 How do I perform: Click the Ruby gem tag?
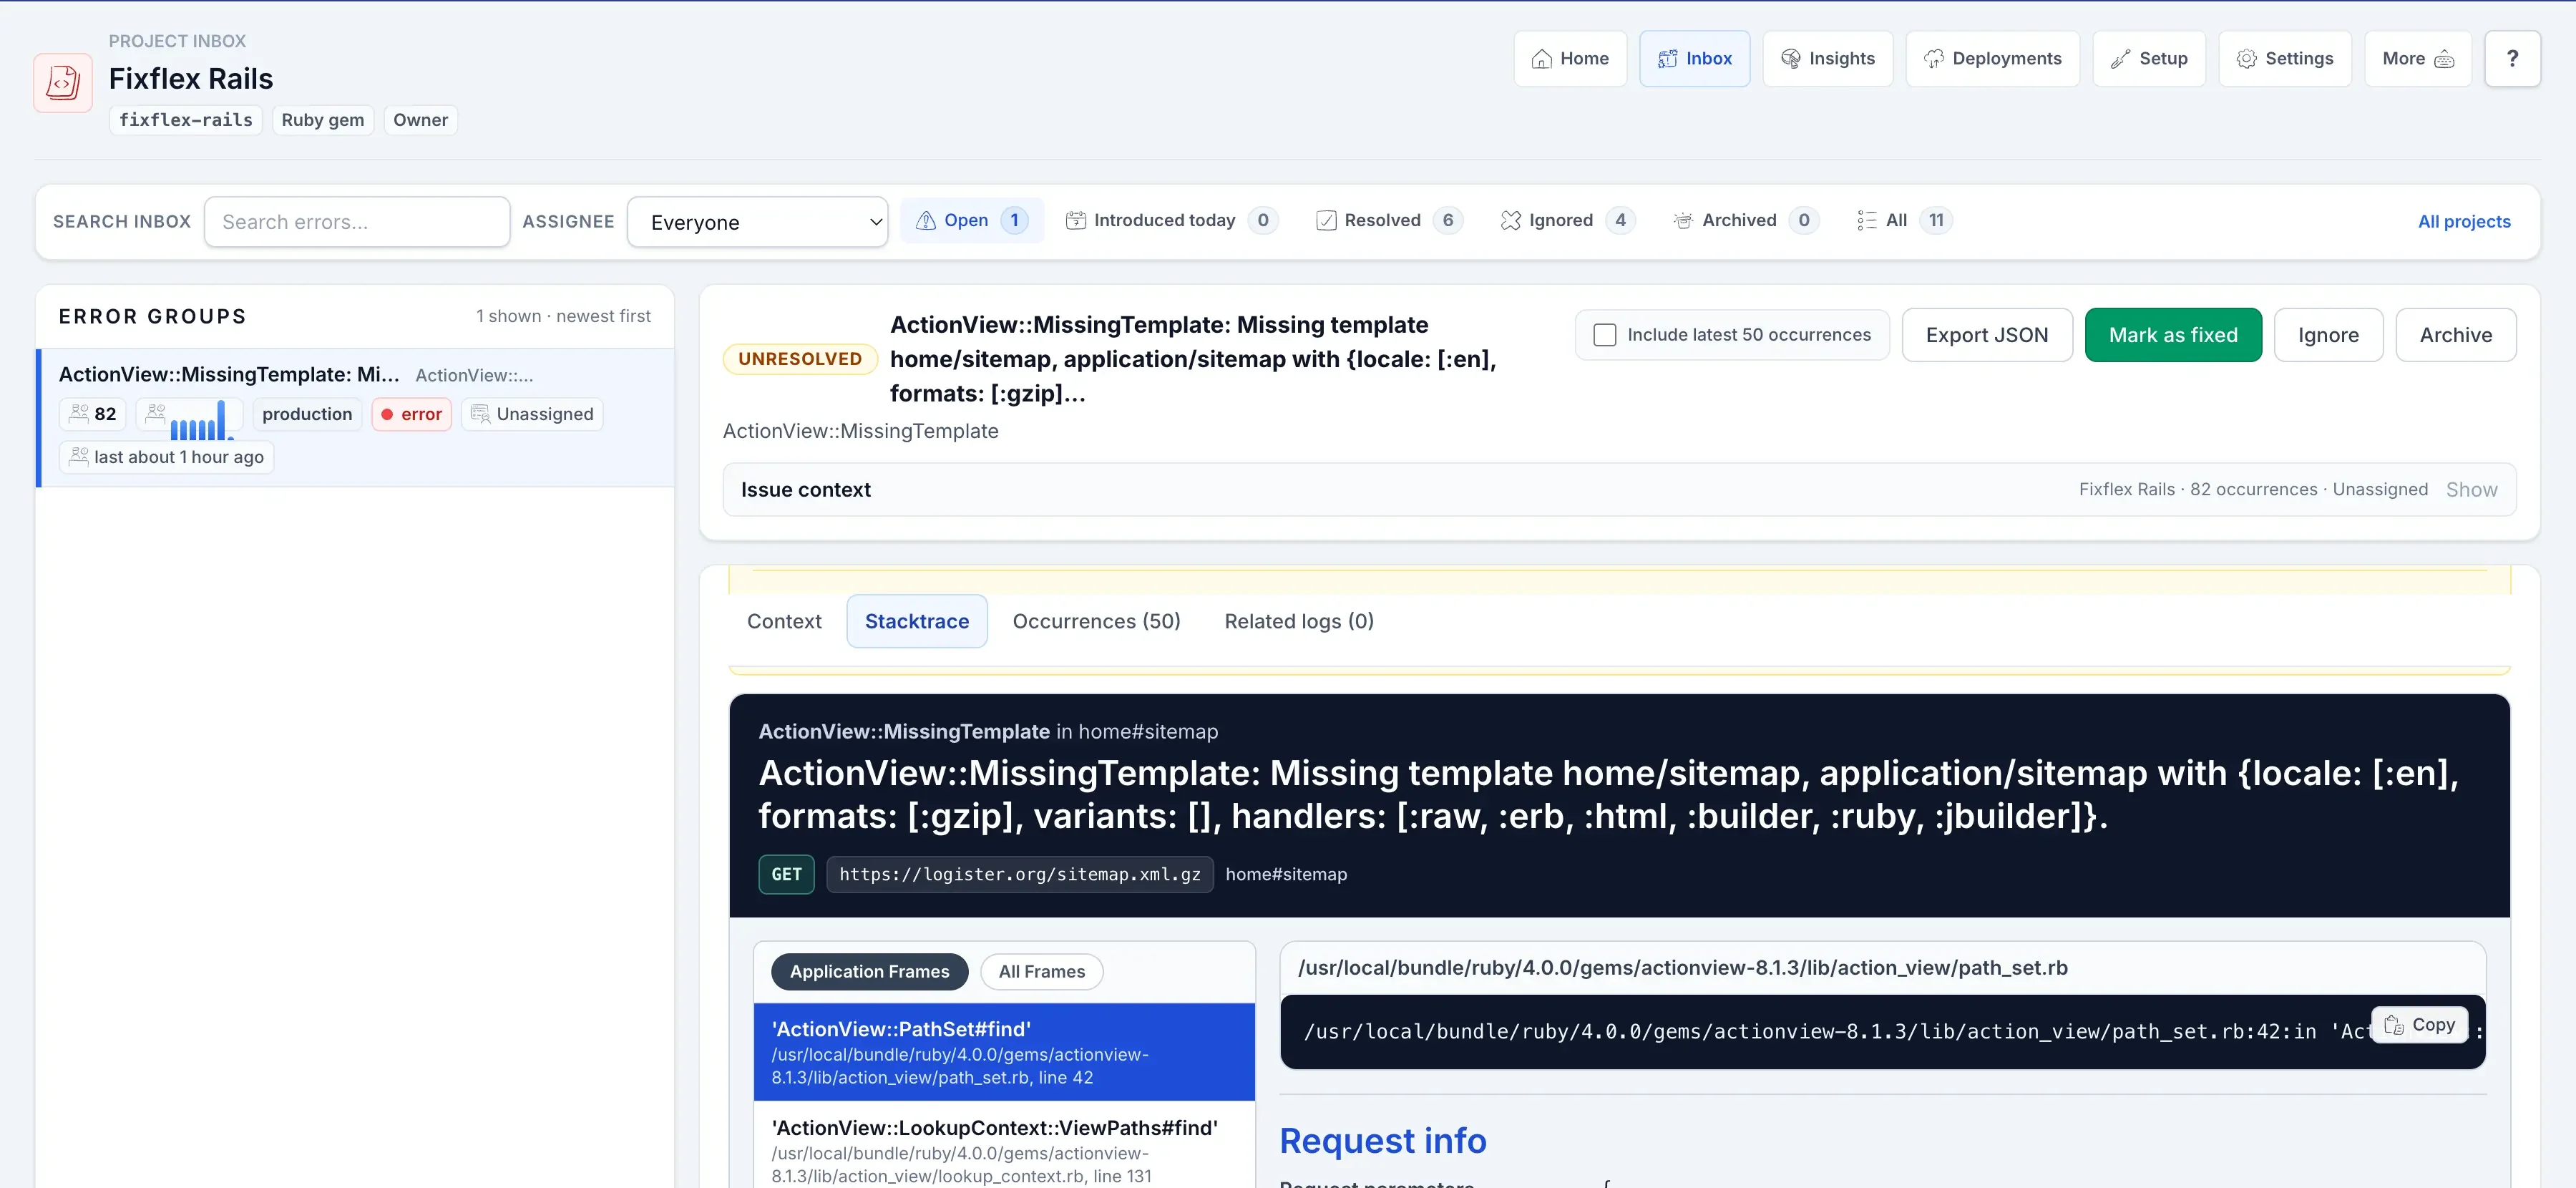pyautogui.click(x=323, y=120)
